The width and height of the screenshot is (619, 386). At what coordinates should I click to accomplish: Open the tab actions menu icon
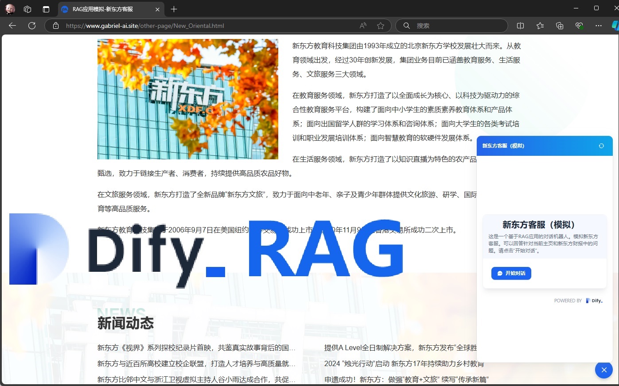pyautogui.click(x=46, y=9)
